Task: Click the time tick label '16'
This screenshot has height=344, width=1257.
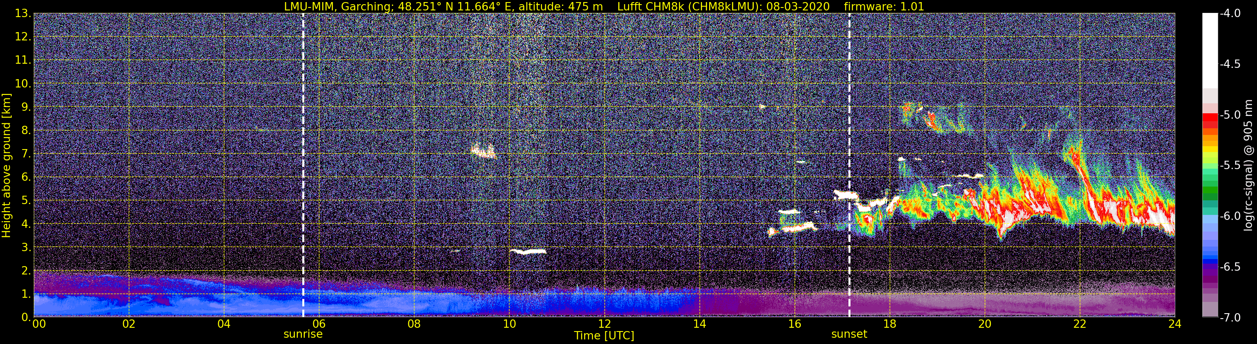Action: pyautogui.click(x=794, y=324)
